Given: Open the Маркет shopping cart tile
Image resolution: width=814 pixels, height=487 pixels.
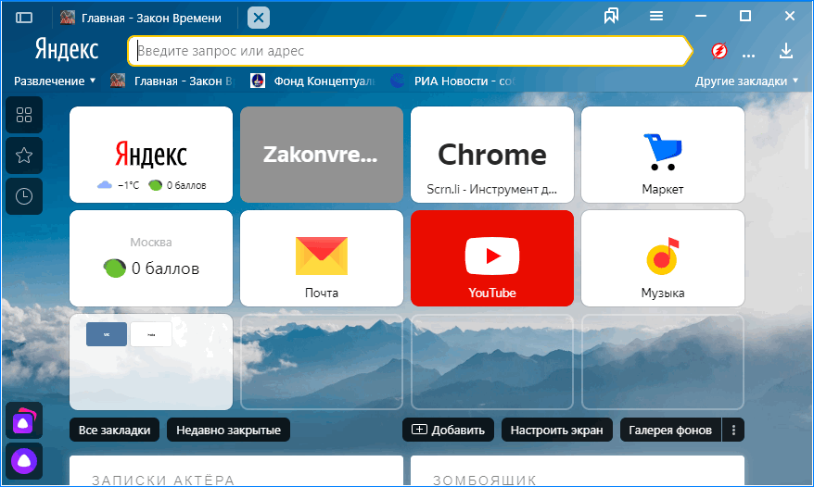Looking at the screenshot, I should click(662, 155).
